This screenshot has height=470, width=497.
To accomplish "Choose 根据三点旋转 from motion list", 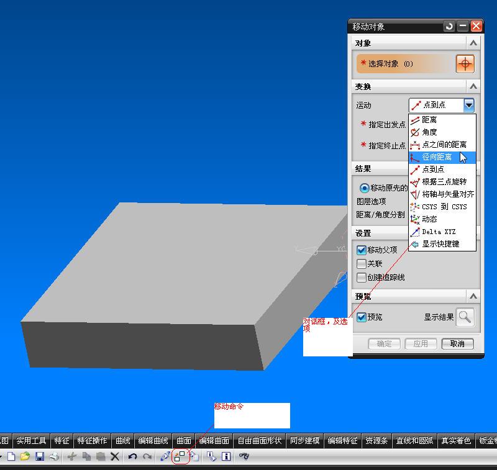I will 442,182.
